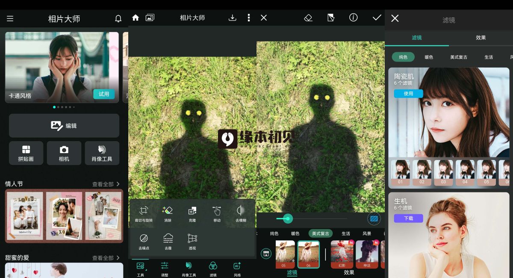Expand 查看全部 next to 甜蜜的爱
Viewport: 513px width, 278px height.
(x=106, y=258)
